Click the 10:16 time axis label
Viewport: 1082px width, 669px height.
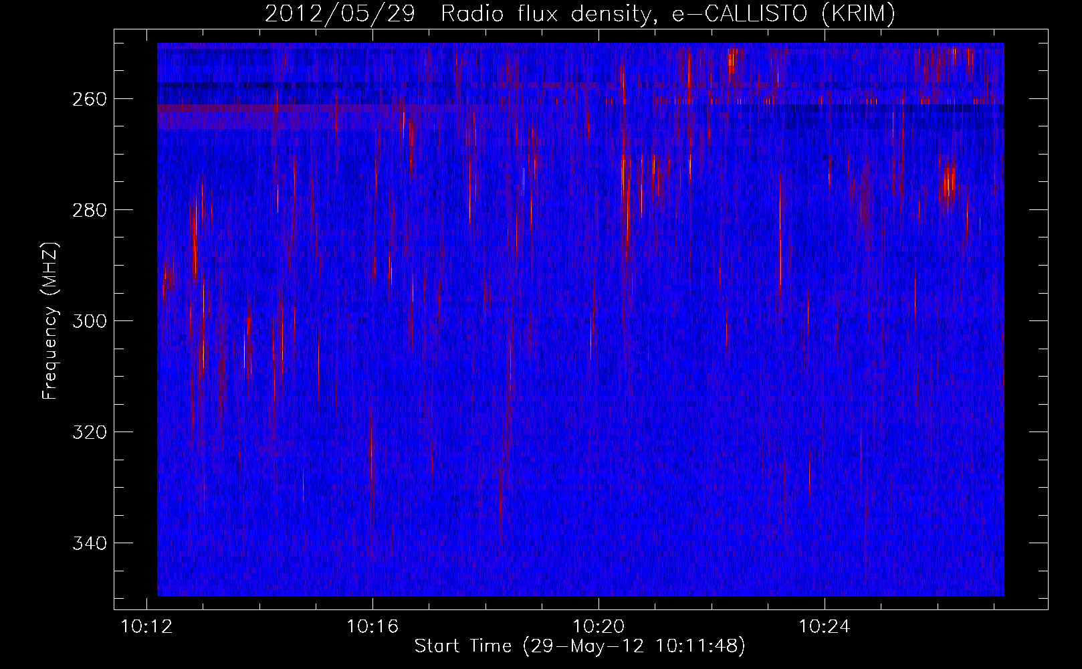372,627
